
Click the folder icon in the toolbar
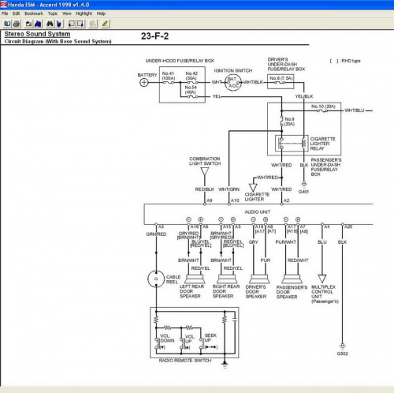[x=28, y=24]
